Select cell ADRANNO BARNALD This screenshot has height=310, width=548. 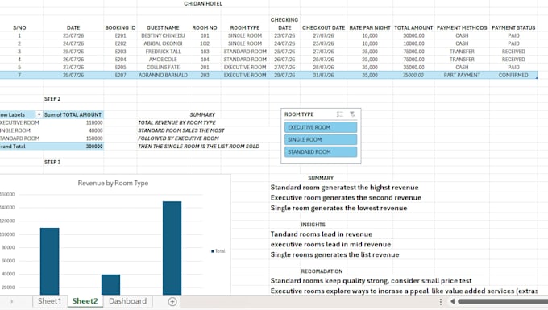pos(163,75)
